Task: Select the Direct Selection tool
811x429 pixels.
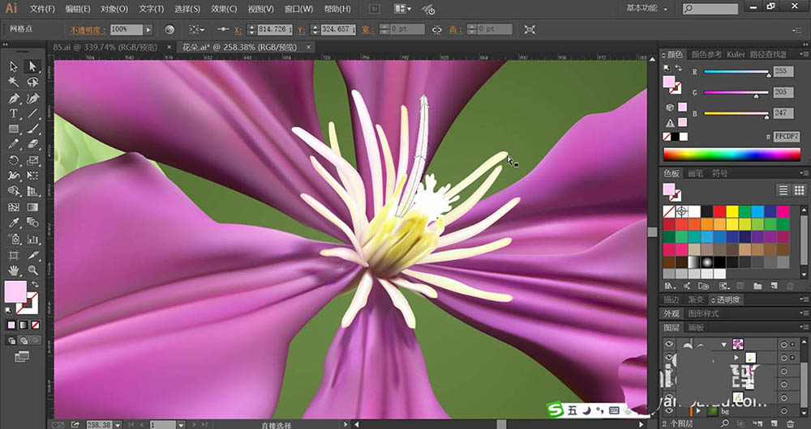Action: pyautogui.click(x=32, y=66)
